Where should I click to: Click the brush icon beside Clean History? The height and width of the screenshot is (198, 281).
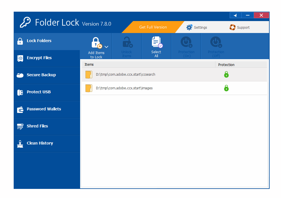click(20, 144)
